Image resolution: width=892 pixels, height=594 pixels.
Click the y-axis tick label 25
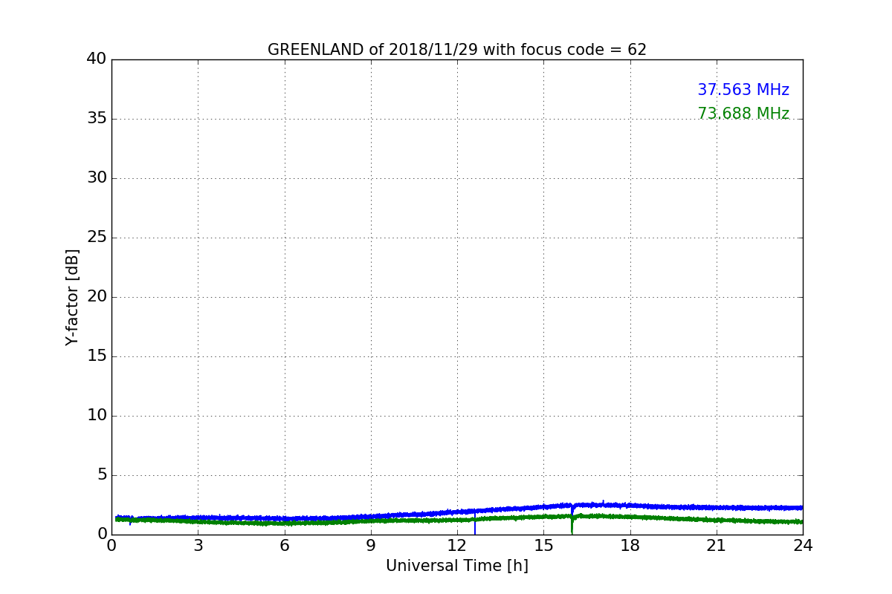tap(97, 238)
